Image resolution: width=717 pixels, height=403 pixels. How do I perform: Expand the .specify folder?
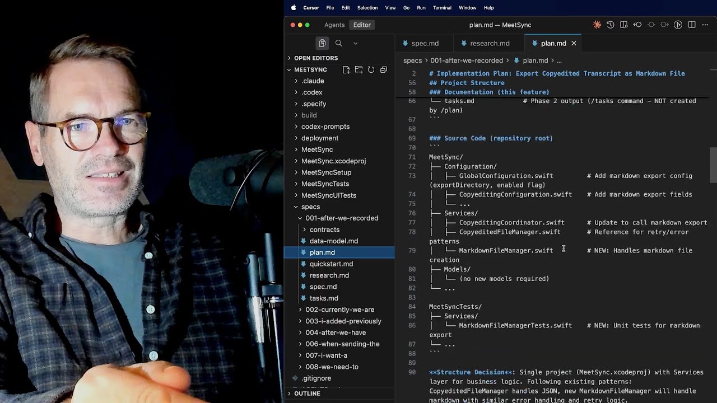[x=339, y=104]
